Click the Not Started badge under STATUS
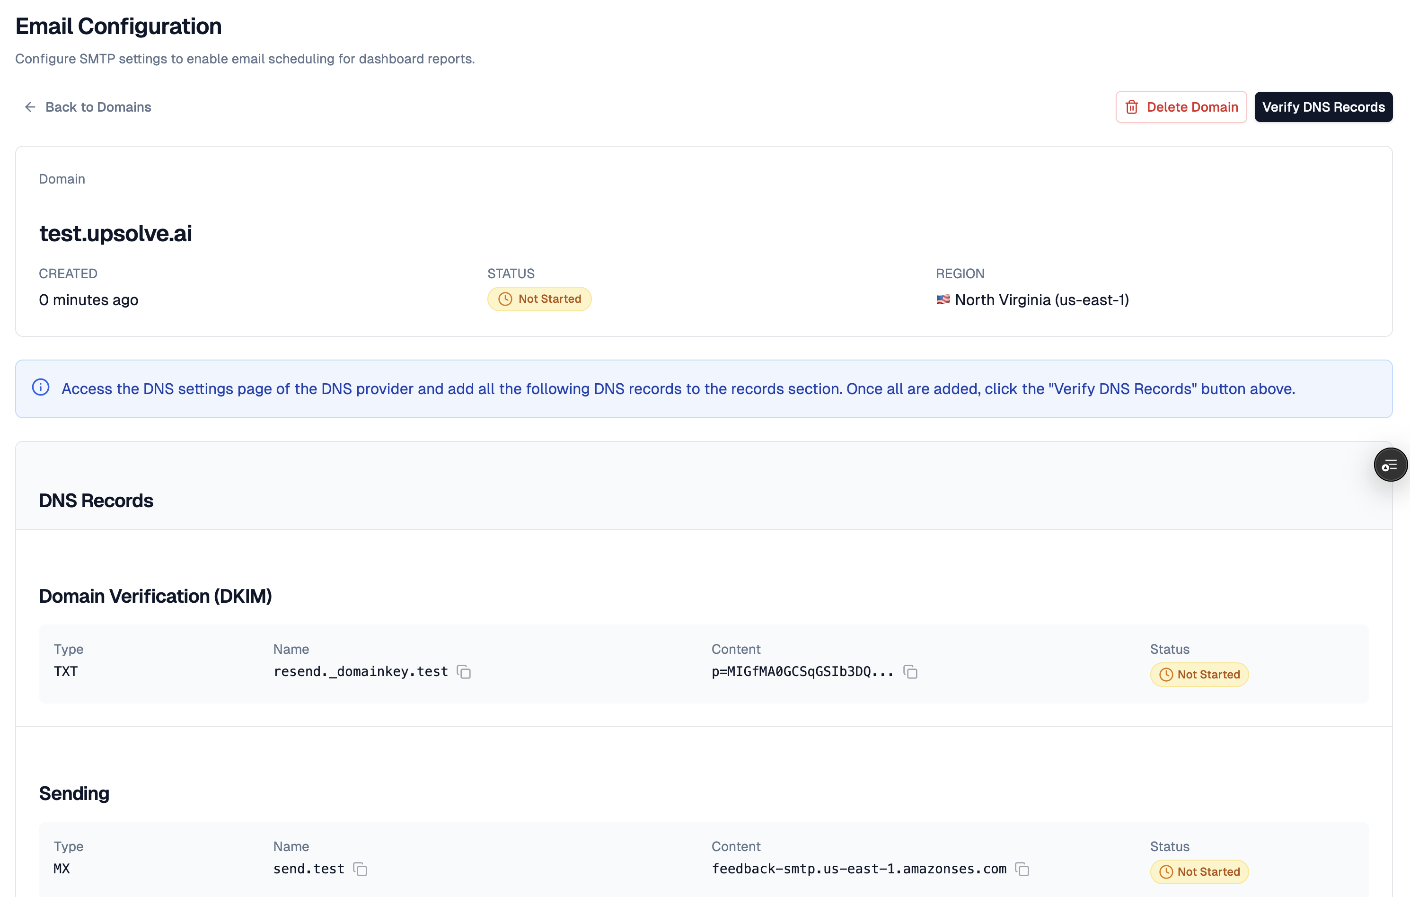Screen dimensions: 1410x897 (539, 299)
